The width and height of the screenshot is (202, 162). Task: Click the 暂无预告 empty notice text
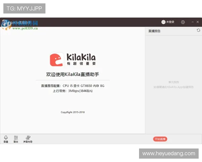click(x=174, y=82)
